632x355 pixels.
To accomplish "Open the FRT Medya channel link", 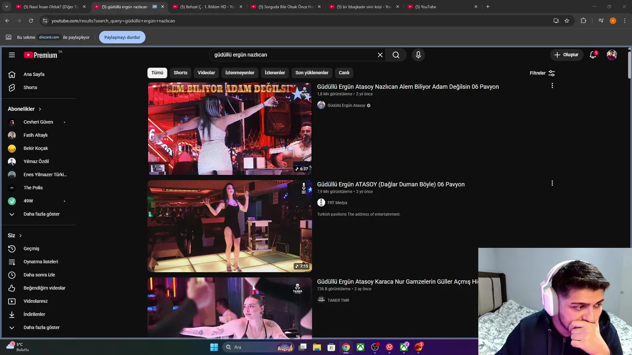I will point(337,203).
